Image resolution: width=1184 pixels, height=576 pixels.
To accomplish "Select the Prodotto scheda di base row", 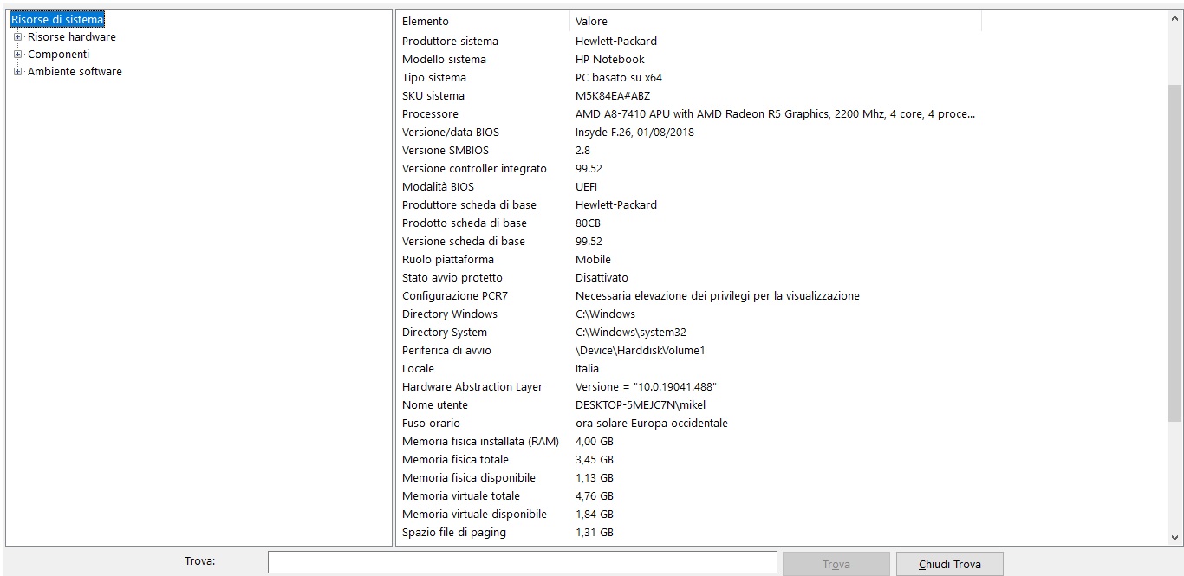I will coord(689,223).
